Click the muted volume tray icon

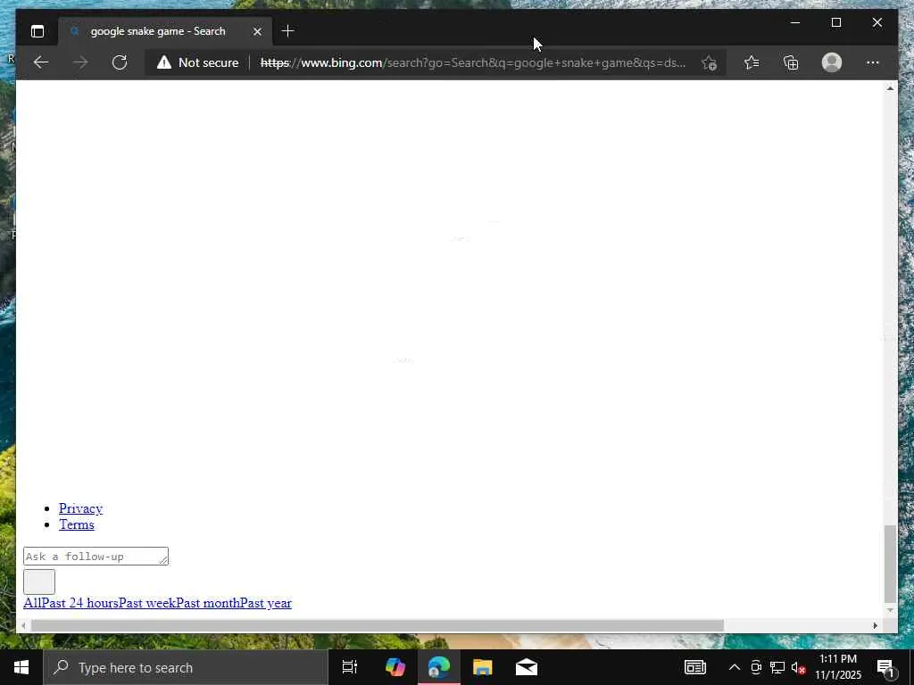798,667
